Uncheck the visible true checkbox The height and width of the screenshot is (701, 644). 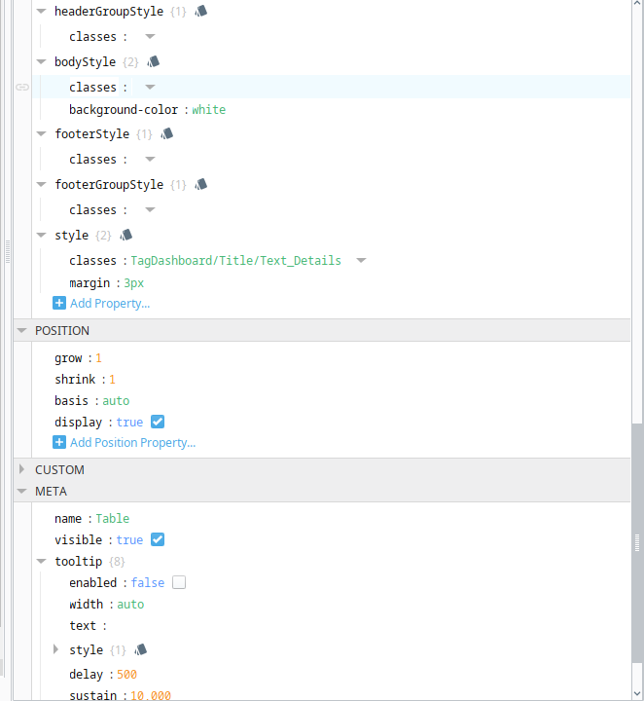158,539
